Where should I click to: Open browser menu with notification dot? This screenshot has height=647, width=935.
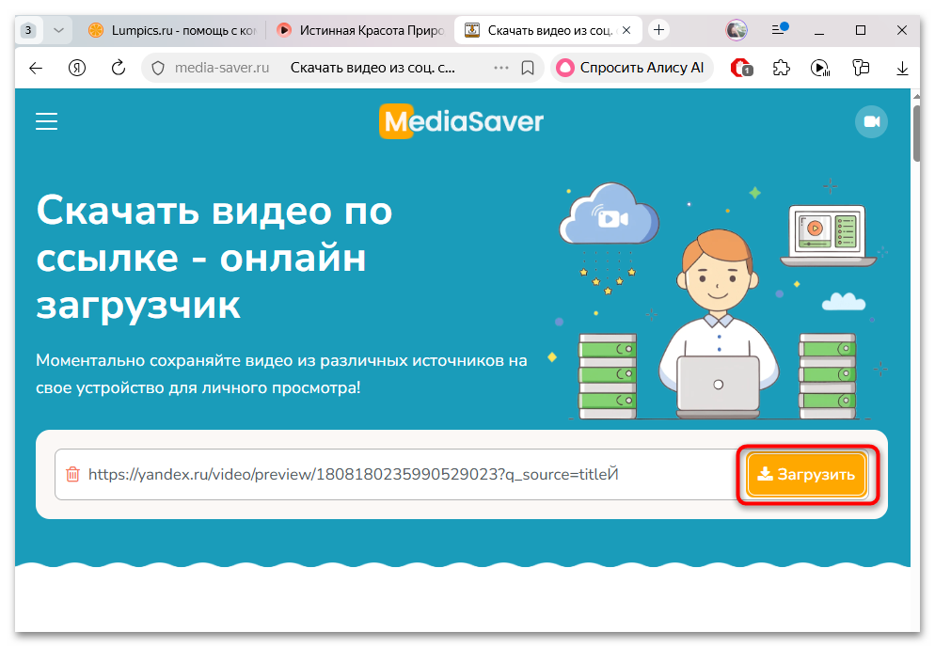(779, 29)
